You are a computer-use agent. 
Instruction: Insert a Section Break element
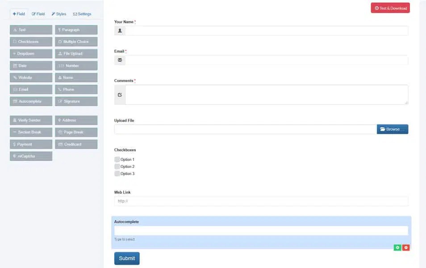(x=30, y=132)
